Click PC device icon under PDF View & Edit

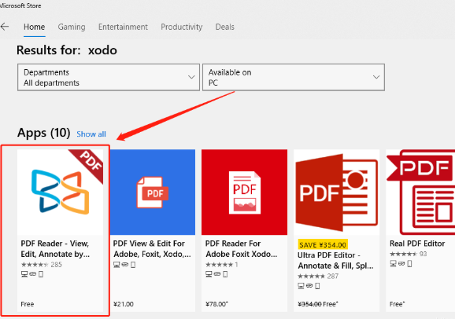pos(117,265)
